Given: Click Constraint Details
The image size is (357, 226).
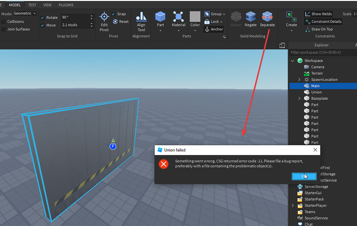Looking at the screenshot, I should (323, 22).
